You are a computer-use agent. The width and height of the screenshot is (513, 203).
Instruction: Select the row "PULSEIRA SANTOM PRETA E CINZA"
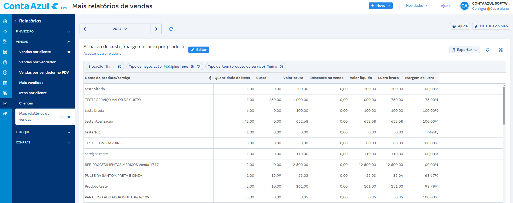[293, 176]
